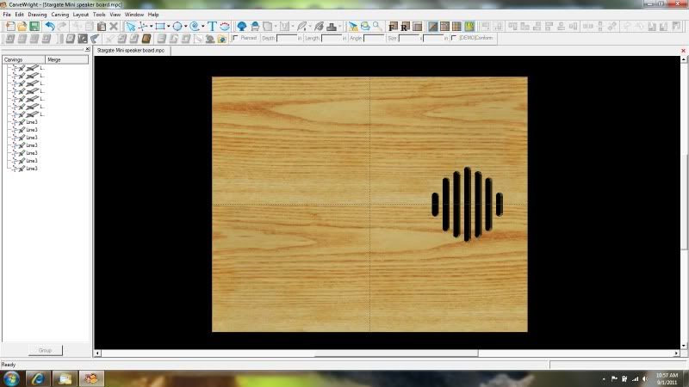Click the Merge column header

(x=67, y=59)
